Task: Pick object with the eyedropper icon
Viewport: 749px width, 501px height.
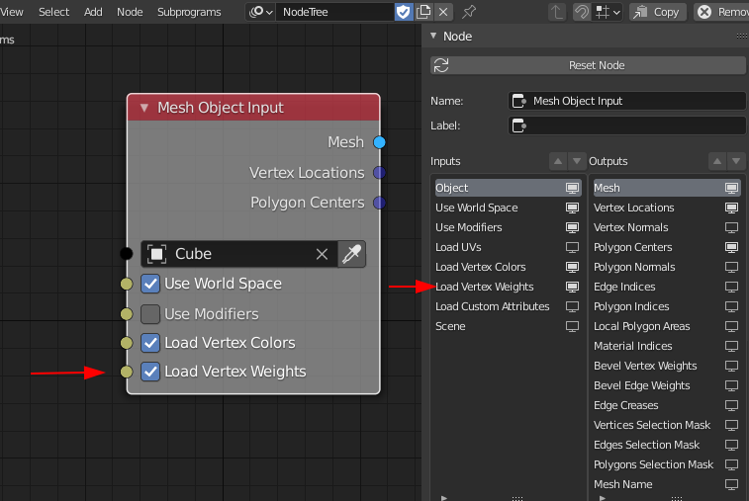Action: (351, 254)
